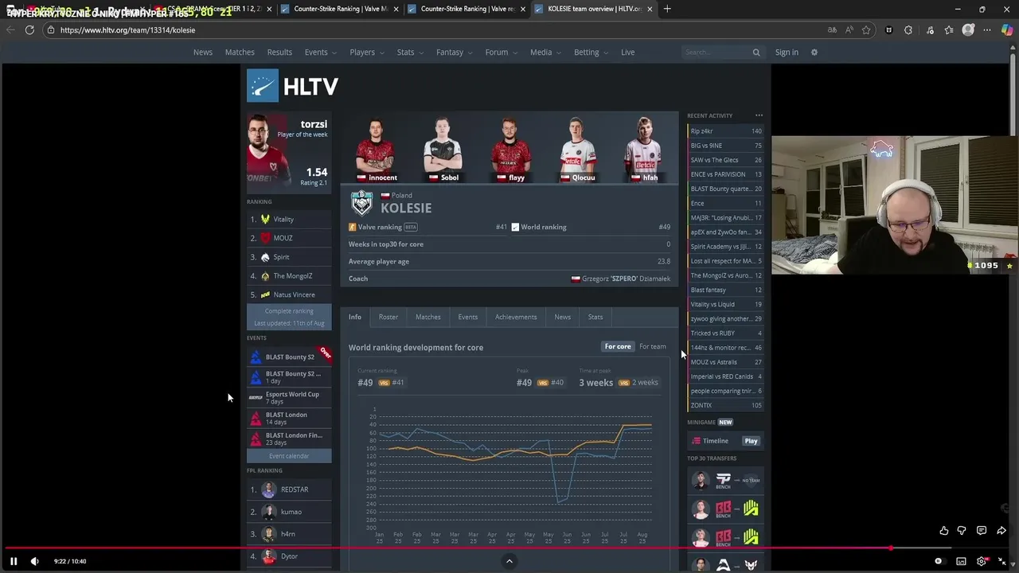Open video player settings gear

[982, 561]
